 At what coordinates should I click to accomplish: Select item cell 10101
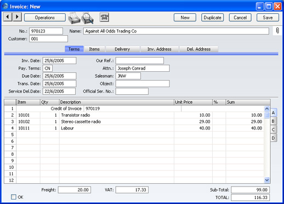pos(28,115)
